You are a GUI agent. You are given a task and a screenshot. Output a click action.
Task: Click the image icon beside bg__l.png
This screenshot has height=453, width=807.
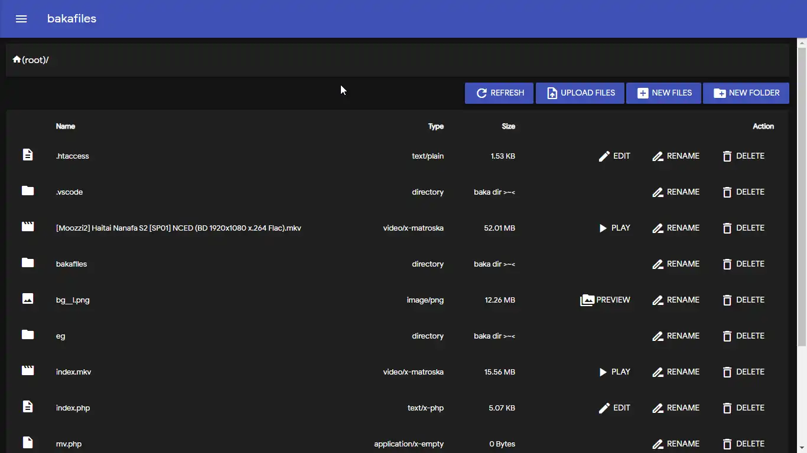click(28, 298)
